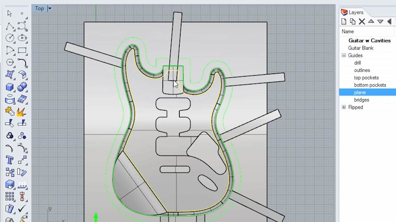Image resolution: width=396 pixels, height=222 pixels.
Task: Activate the Ellipse tool
Action: 22,38
